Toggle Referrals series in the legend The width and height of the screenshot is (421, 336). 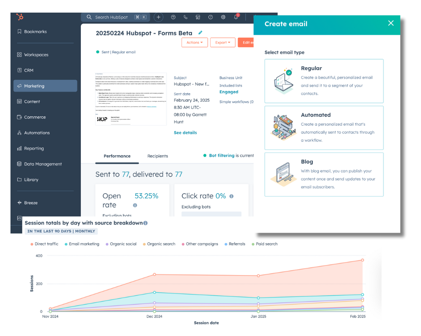click(x=235, y=244)
